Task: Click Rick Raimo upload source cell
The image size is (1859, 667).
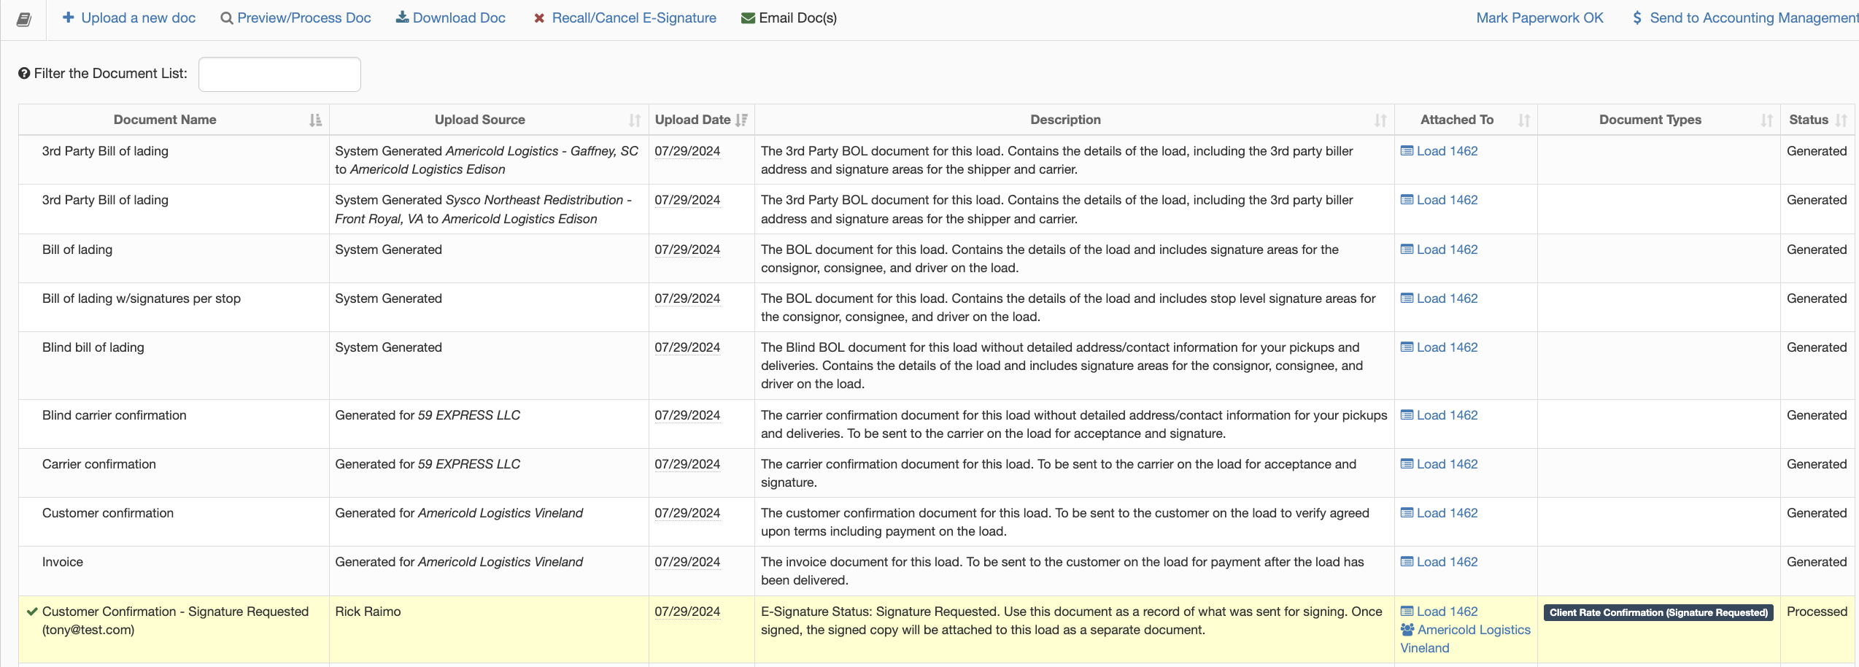Action: (489, 630)
